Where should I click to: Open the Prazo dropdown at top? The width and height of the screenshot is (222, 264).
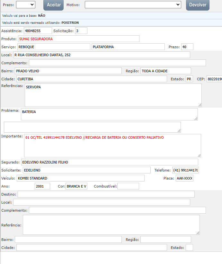pyautogui.click(x=26, y=5)
